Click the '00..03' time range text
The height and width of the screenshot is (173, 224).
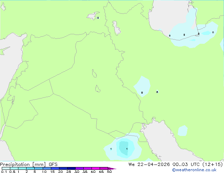(180, 165)
